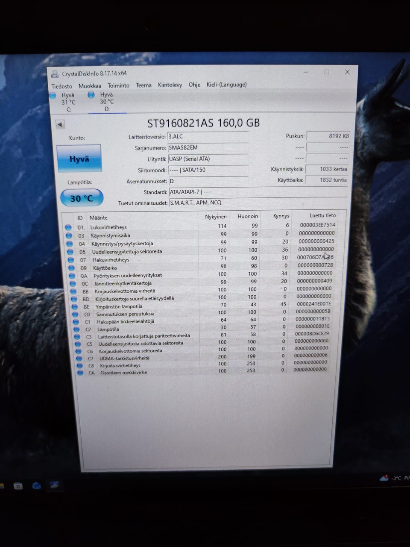The image size is (410, 547).
Task: Select the Hakuvirhetiheys attribute text
Action: [111, 260]
